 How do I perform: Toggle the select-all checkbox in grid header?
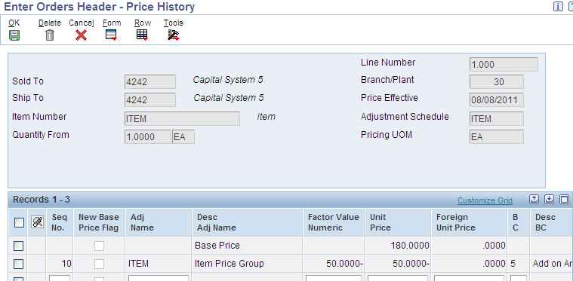pos(19,222)
